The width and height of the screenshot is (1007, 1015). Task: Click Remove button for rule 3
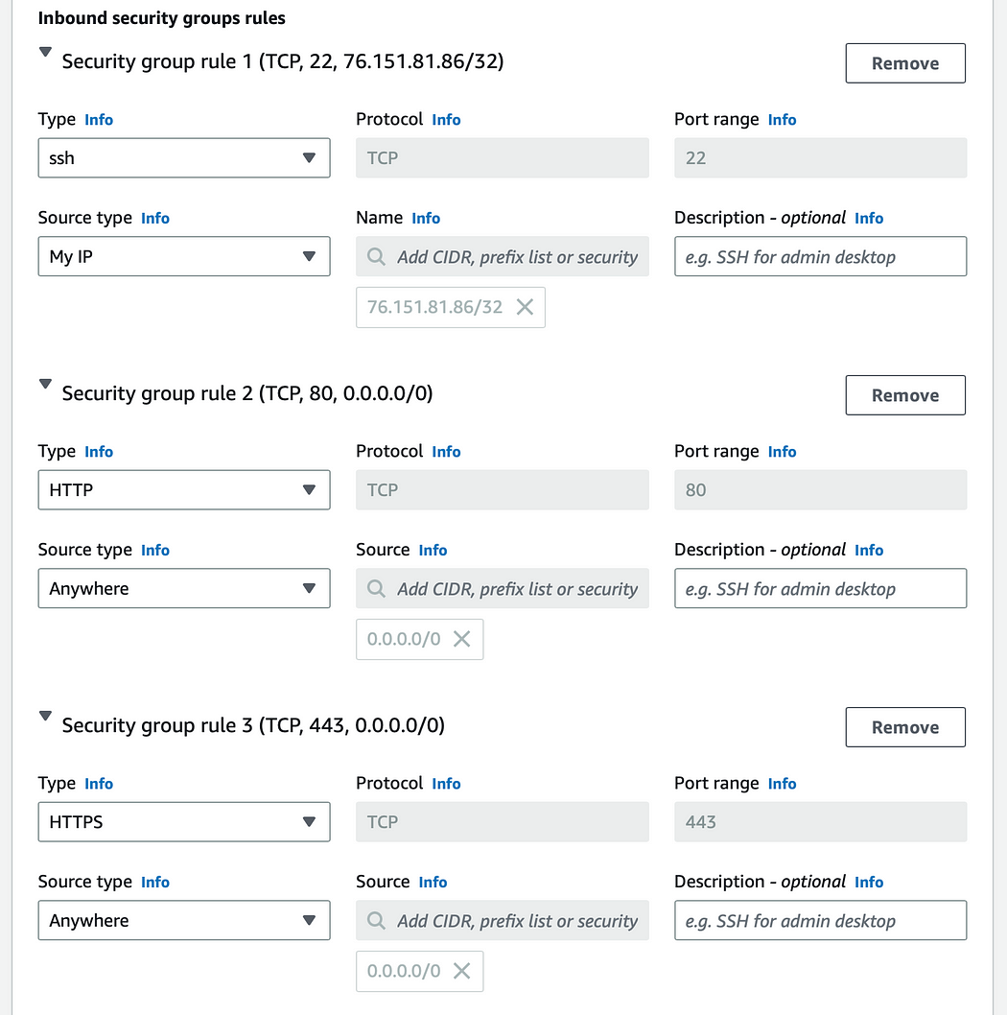(x=904, y=727)
